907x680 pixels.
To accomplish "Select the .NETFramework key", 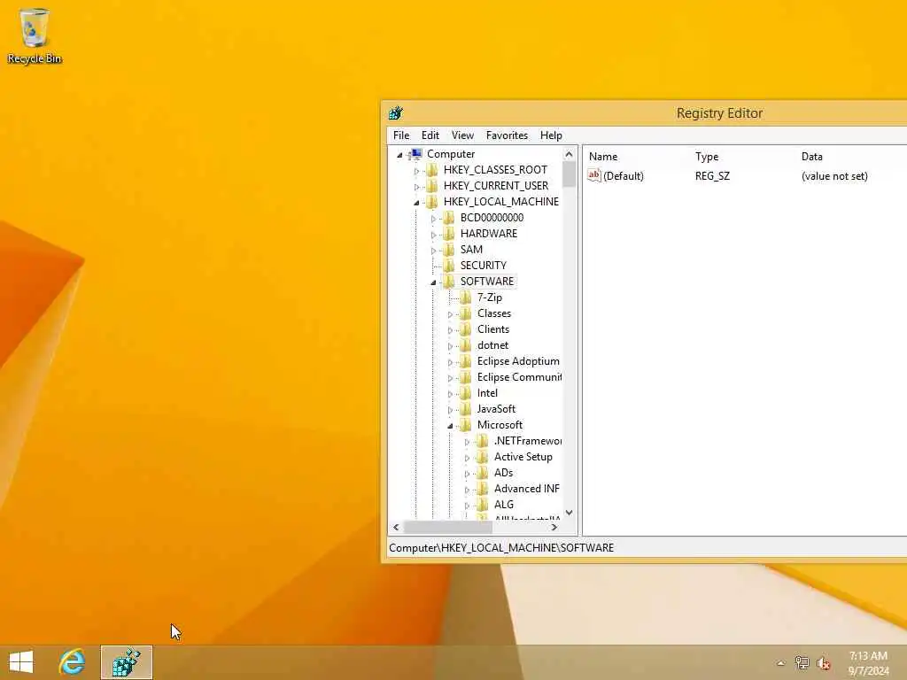I will point(527,441).
